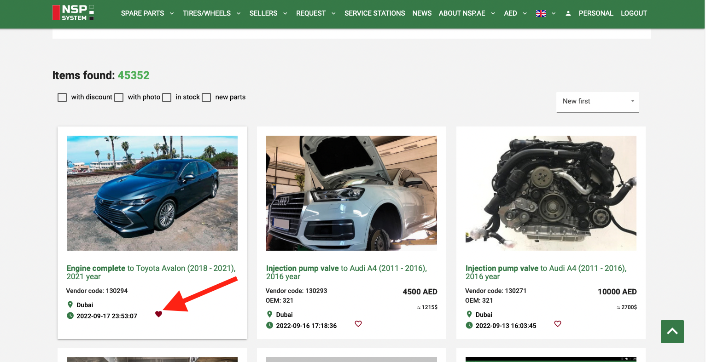The width and height of the screenshot is (706, 362).
Task: Favorite the 10000 AED injection pump valve
Action: point(558,324)
